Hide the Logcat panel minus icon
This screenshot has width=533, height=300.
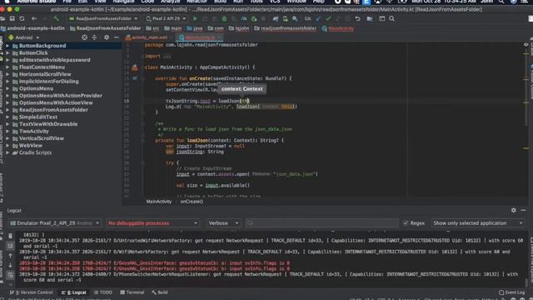coord(523,210)
